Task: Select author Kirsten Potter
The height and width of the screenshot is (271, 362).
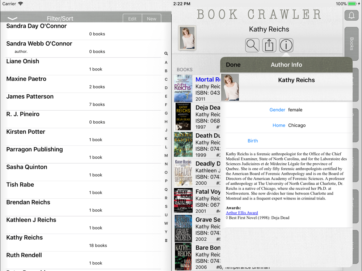Action: coord(83,137)
